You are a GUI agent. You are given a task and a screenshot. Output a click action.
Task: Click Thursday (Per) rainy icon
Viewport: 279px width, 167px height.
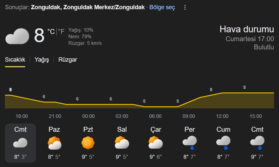(x=189, y=141)
